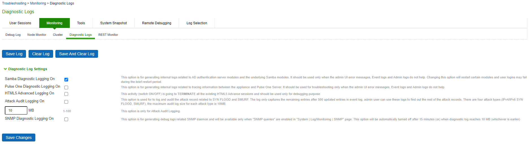
Task: Switch to the Tools tab
Action: click(81, 23)
